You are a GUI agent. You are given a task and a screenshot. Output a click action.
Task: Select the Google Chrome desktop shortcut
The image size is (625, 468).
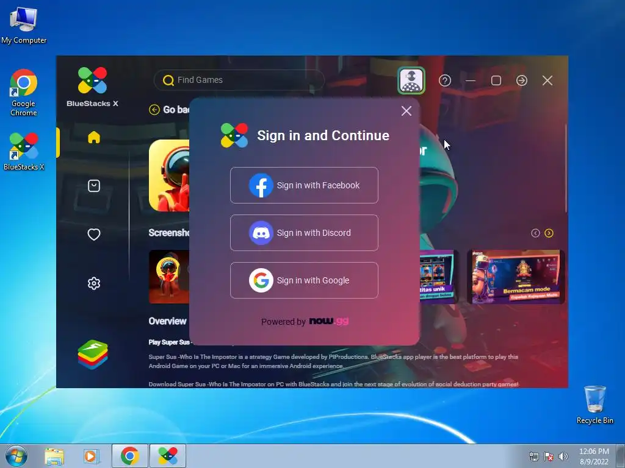24,93
